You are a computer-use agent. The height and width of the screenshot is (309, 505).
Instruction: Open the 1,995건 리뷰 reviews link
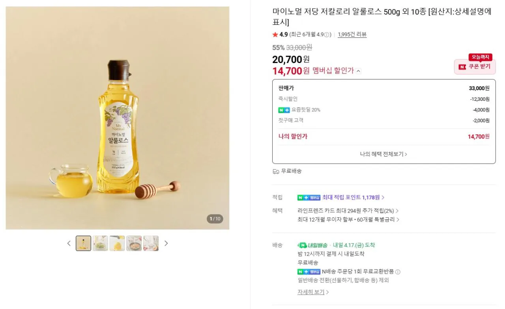tap(352, 34)
